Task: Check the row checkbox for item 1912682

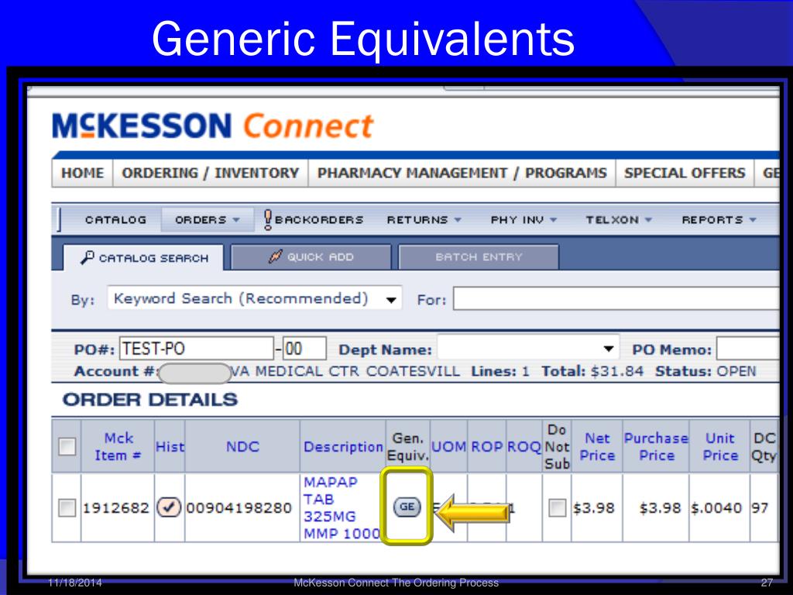Action: (x=67, y=507)
